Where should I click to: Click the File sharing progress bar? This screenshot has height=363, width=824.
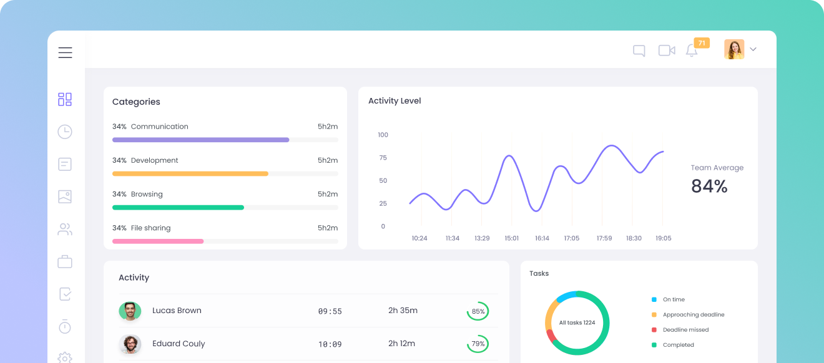point(225,241)
